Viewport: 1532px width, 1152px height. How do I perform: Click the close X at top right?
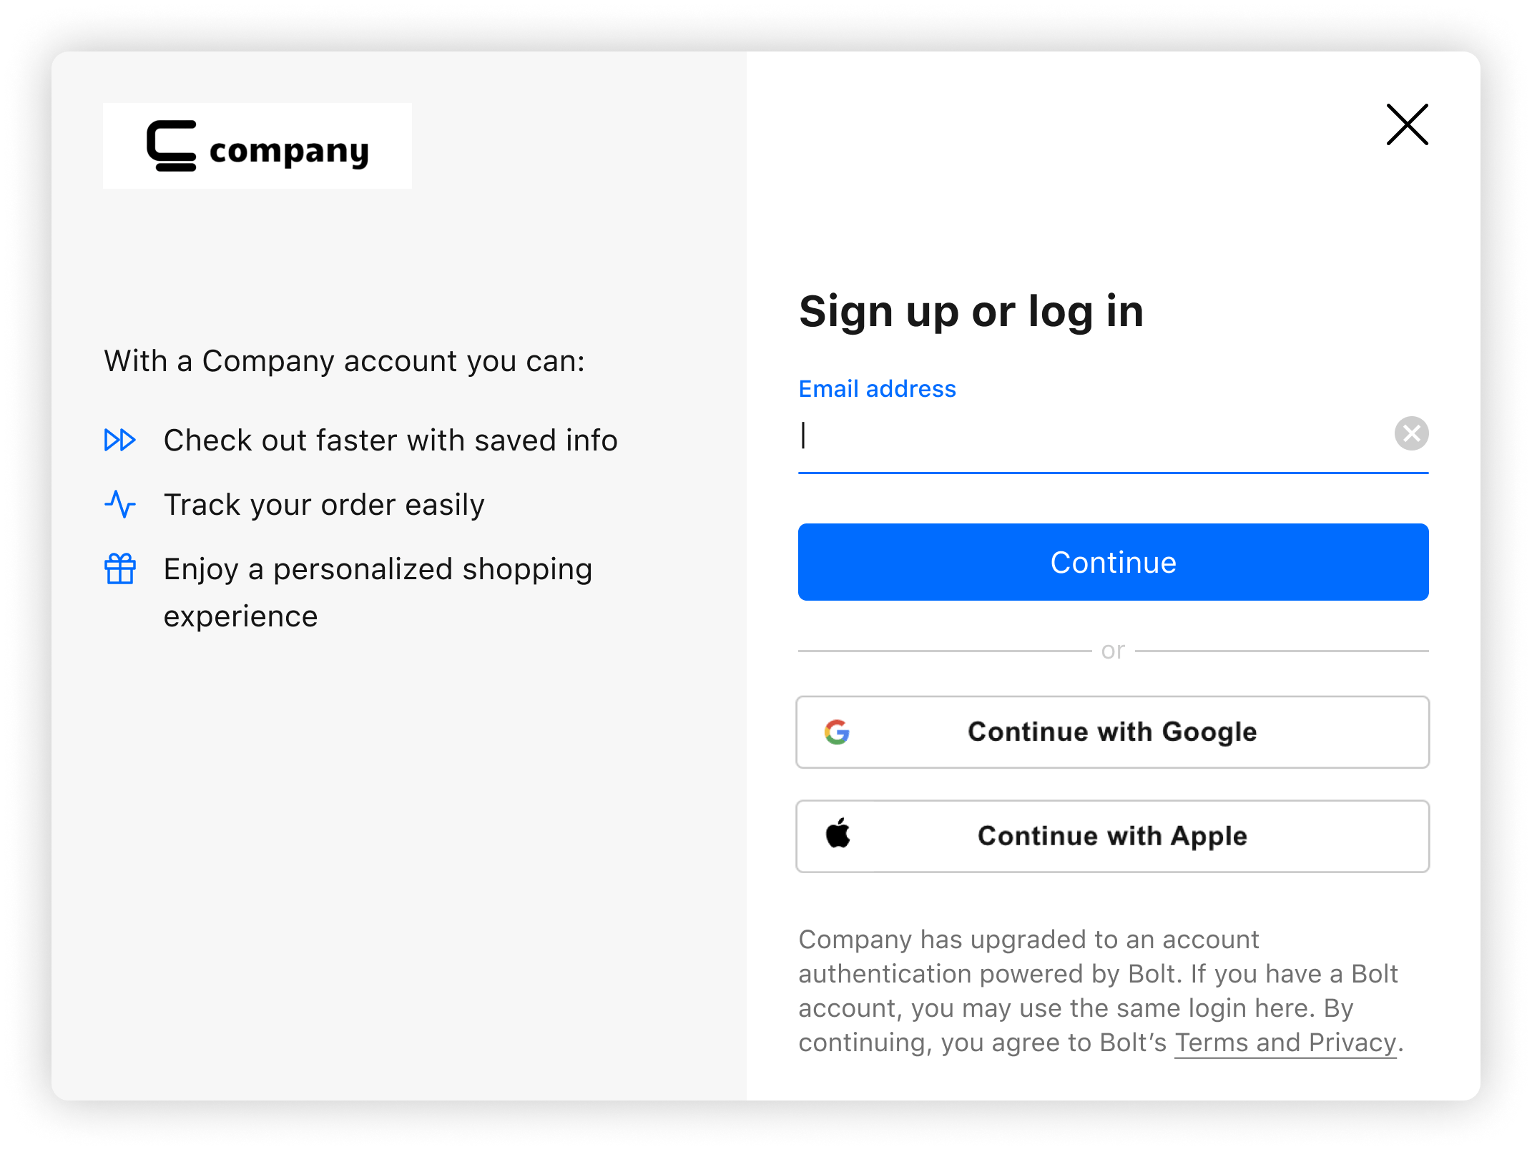coord(1406,124)
